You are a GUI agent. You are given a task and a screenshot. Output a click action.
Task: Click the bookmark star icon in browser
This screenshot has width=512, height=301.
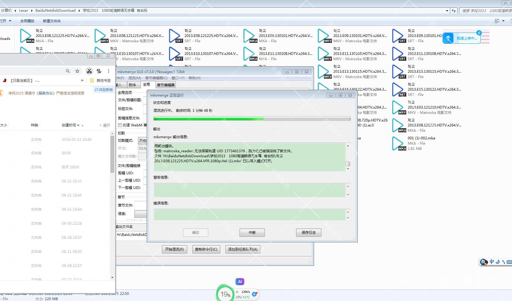[77, 71]
